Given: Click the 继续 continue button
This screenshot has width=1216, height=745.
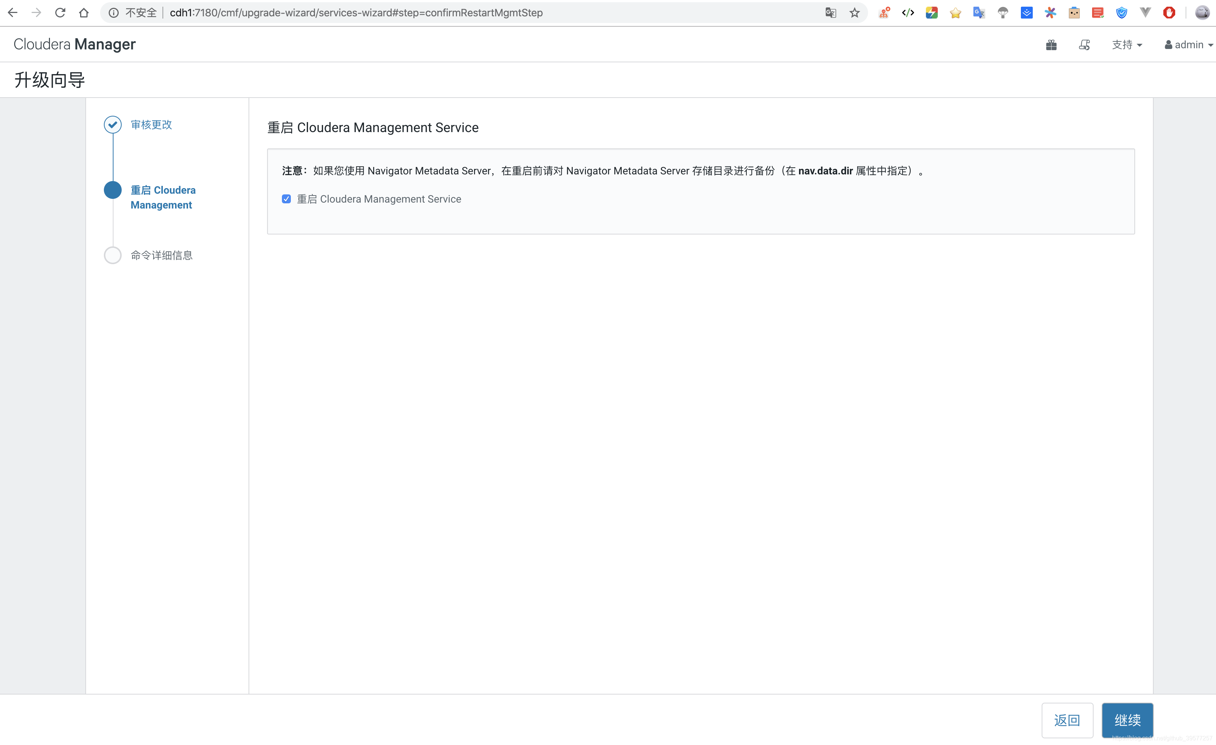Looking at the screenshot, I should [x=1128, y=720].
